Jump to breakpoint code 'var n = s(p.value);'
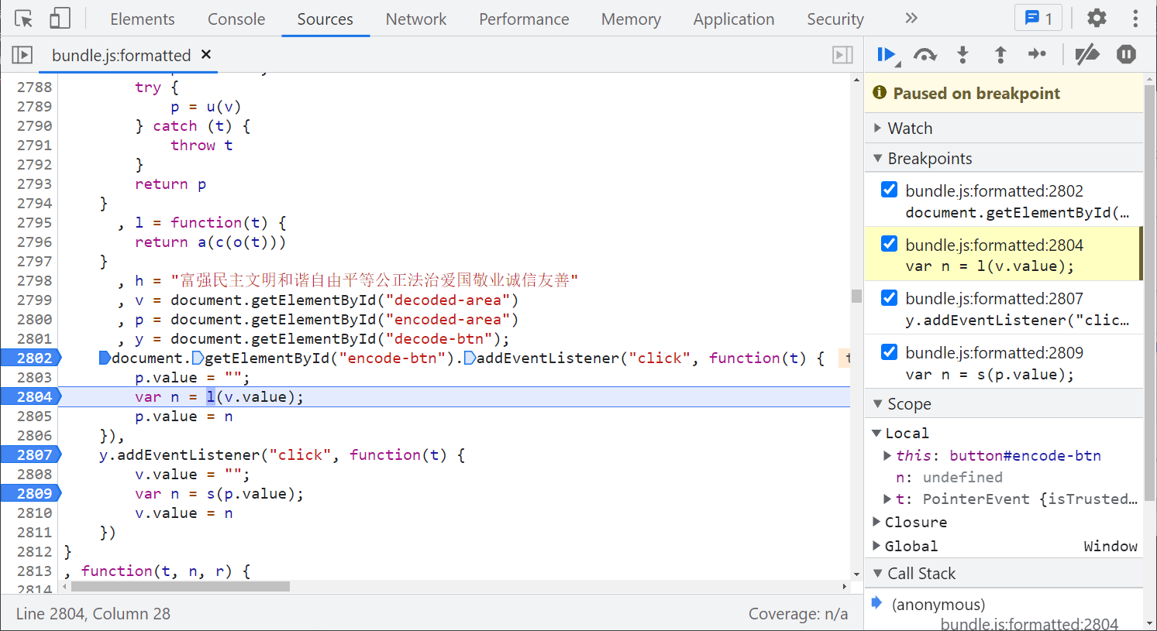 (x=990, y=375)
